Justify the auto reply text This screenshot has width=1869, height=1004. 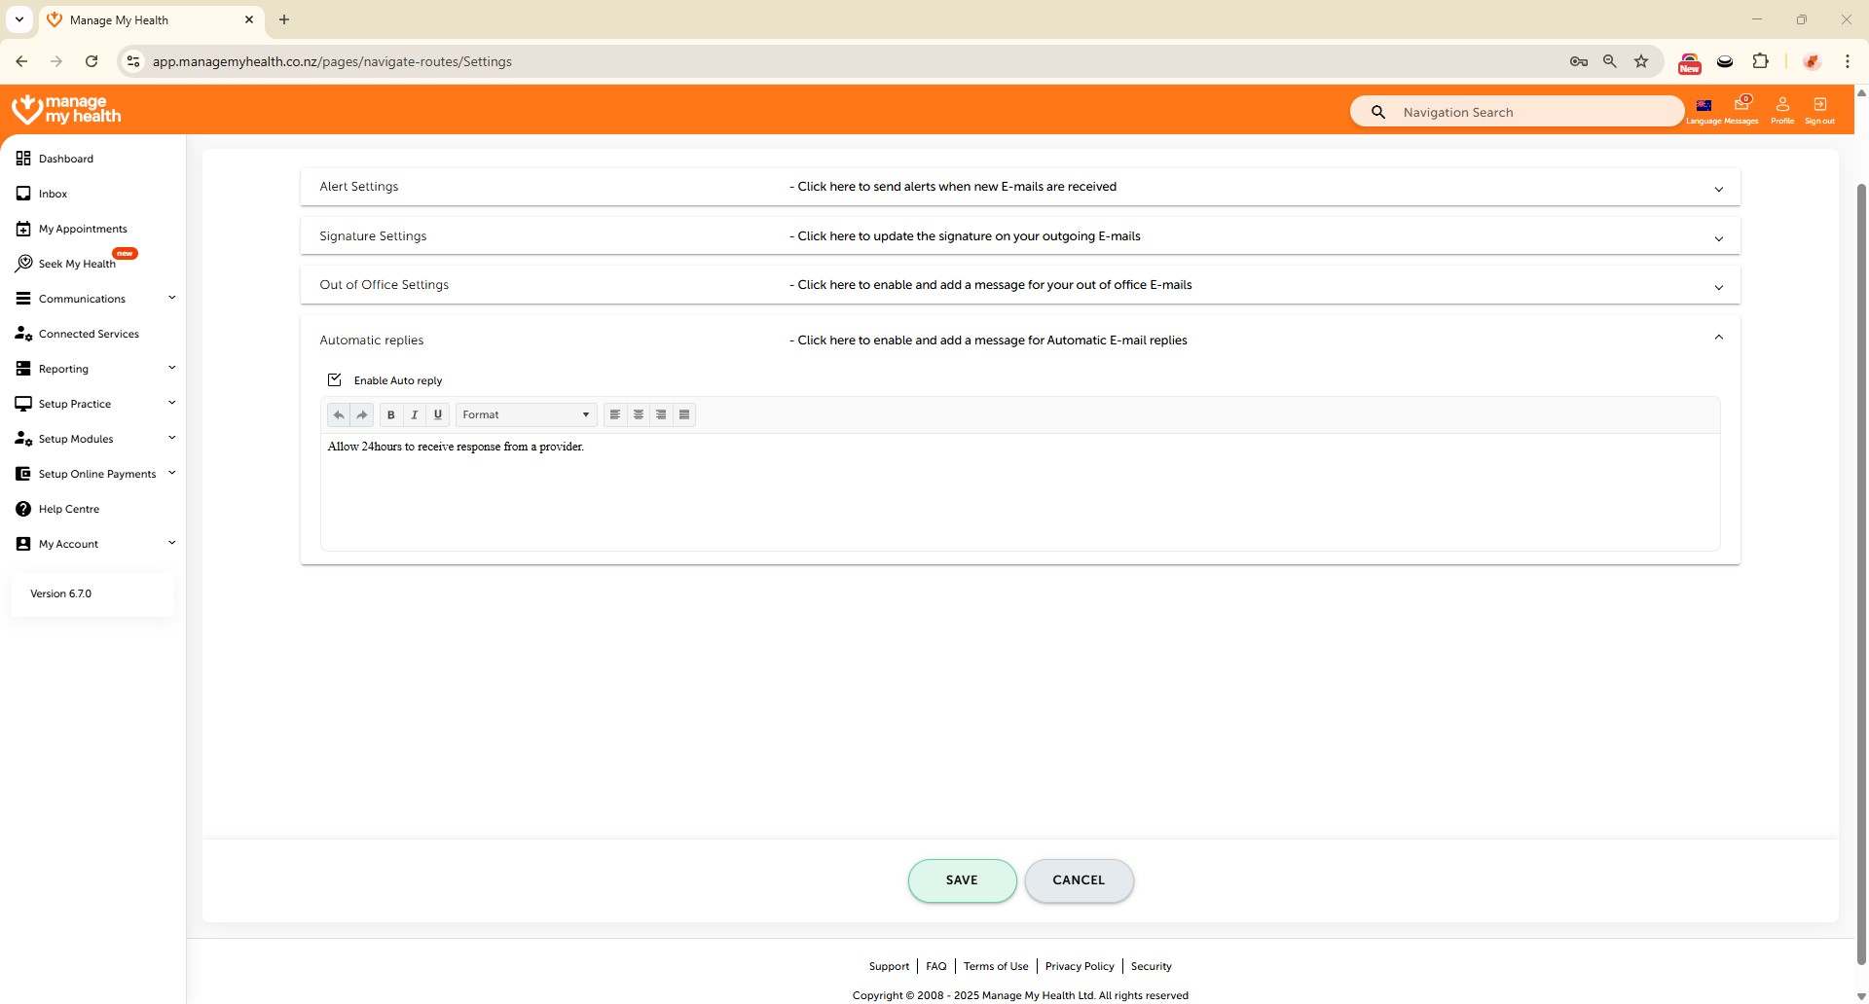(684, 414)
